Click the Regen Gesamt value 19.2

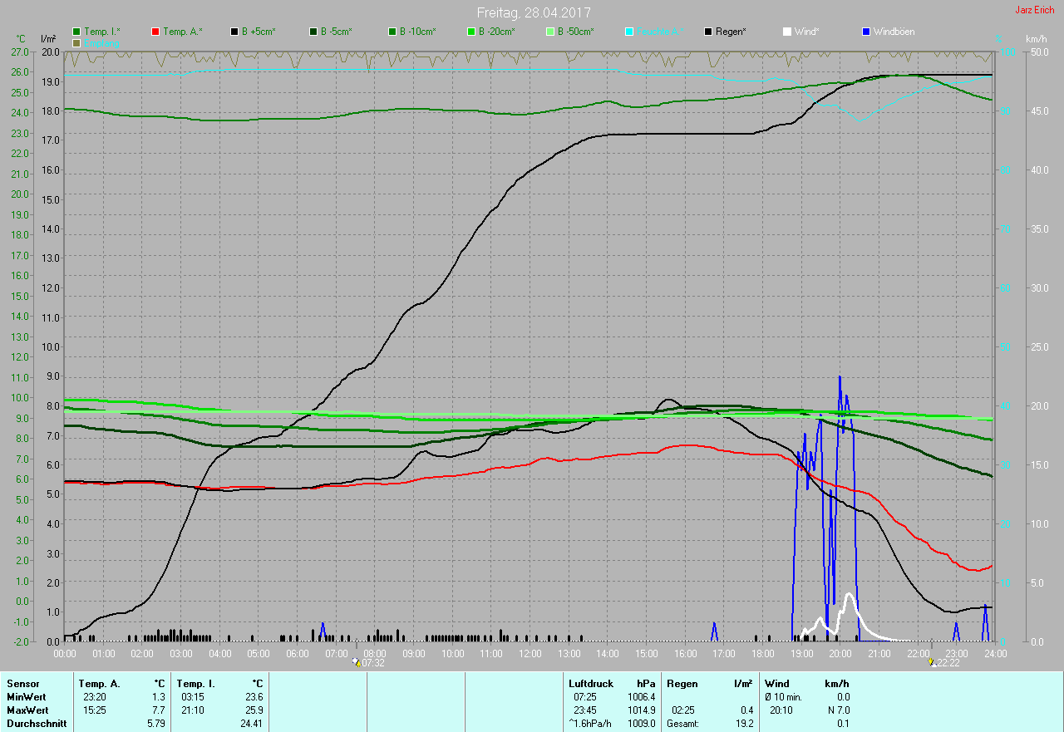pyautogui.click(x=744, y=724)
